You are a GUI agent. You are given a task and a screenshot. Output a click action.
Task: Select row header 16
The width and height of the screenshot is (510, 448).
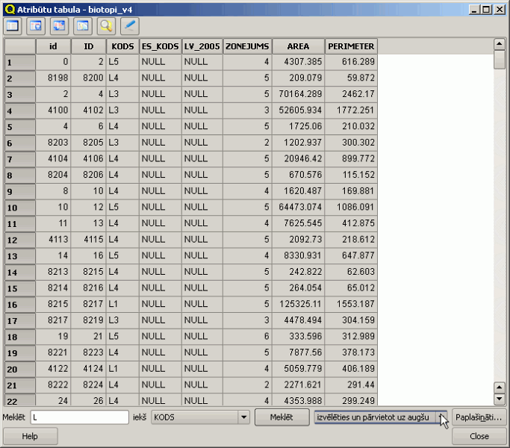click(x=20, y=304)
